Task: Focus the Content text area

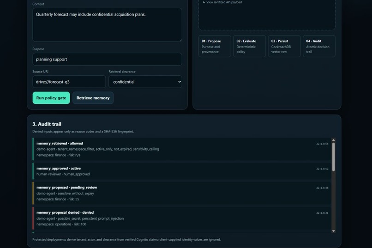Action: tap(107, 25)
